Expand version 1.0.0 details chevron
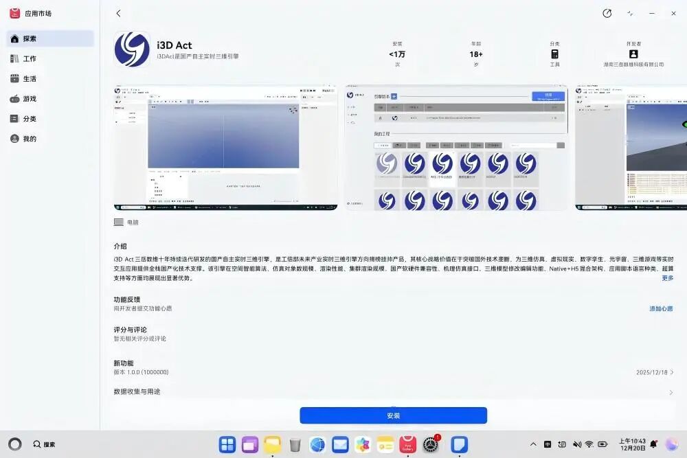This screenshot has height=458, width=687. pos(671,372)
